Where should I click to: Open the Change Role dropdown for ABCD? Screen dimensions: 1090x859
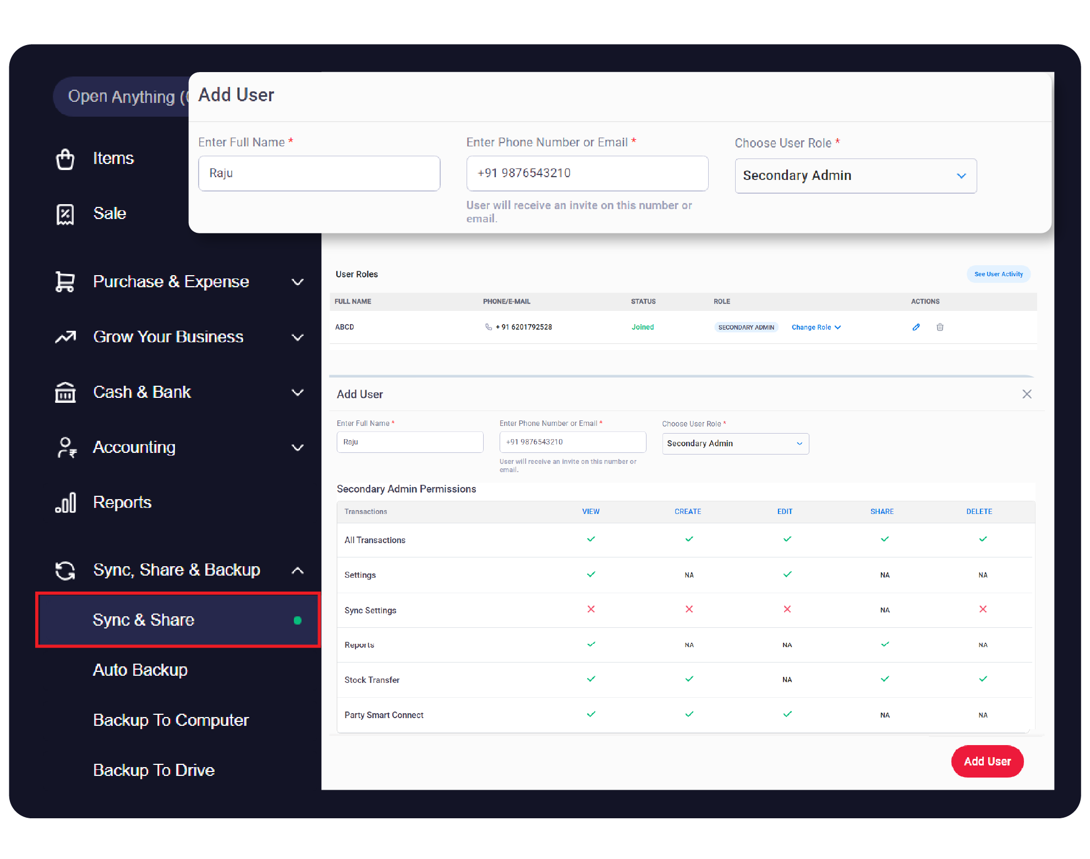coord(816,327)
